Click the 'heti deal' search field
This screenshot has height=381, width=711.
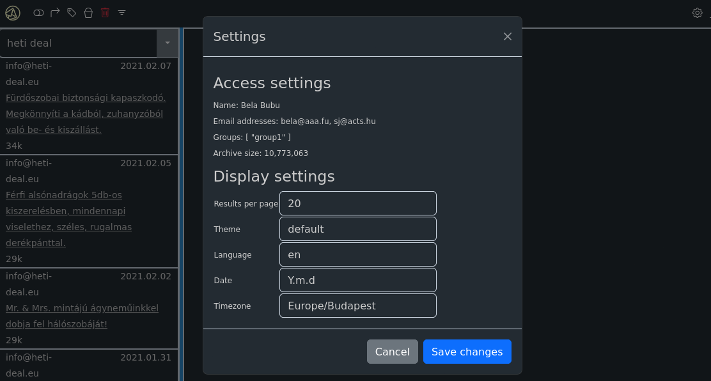tap(79, 43)
